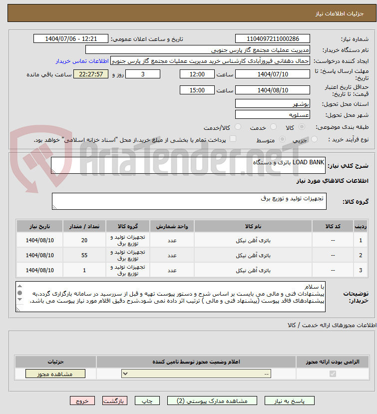Viewport: 377px width, 414px height.
Task: Select the کالا radio button
Action: [x=302, y=127]
